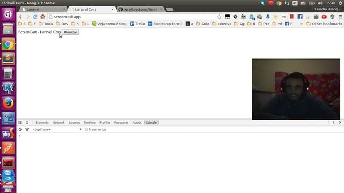Click the red square extension icon
The width and height of the screenshot is (344, 193).
(292, 17)
